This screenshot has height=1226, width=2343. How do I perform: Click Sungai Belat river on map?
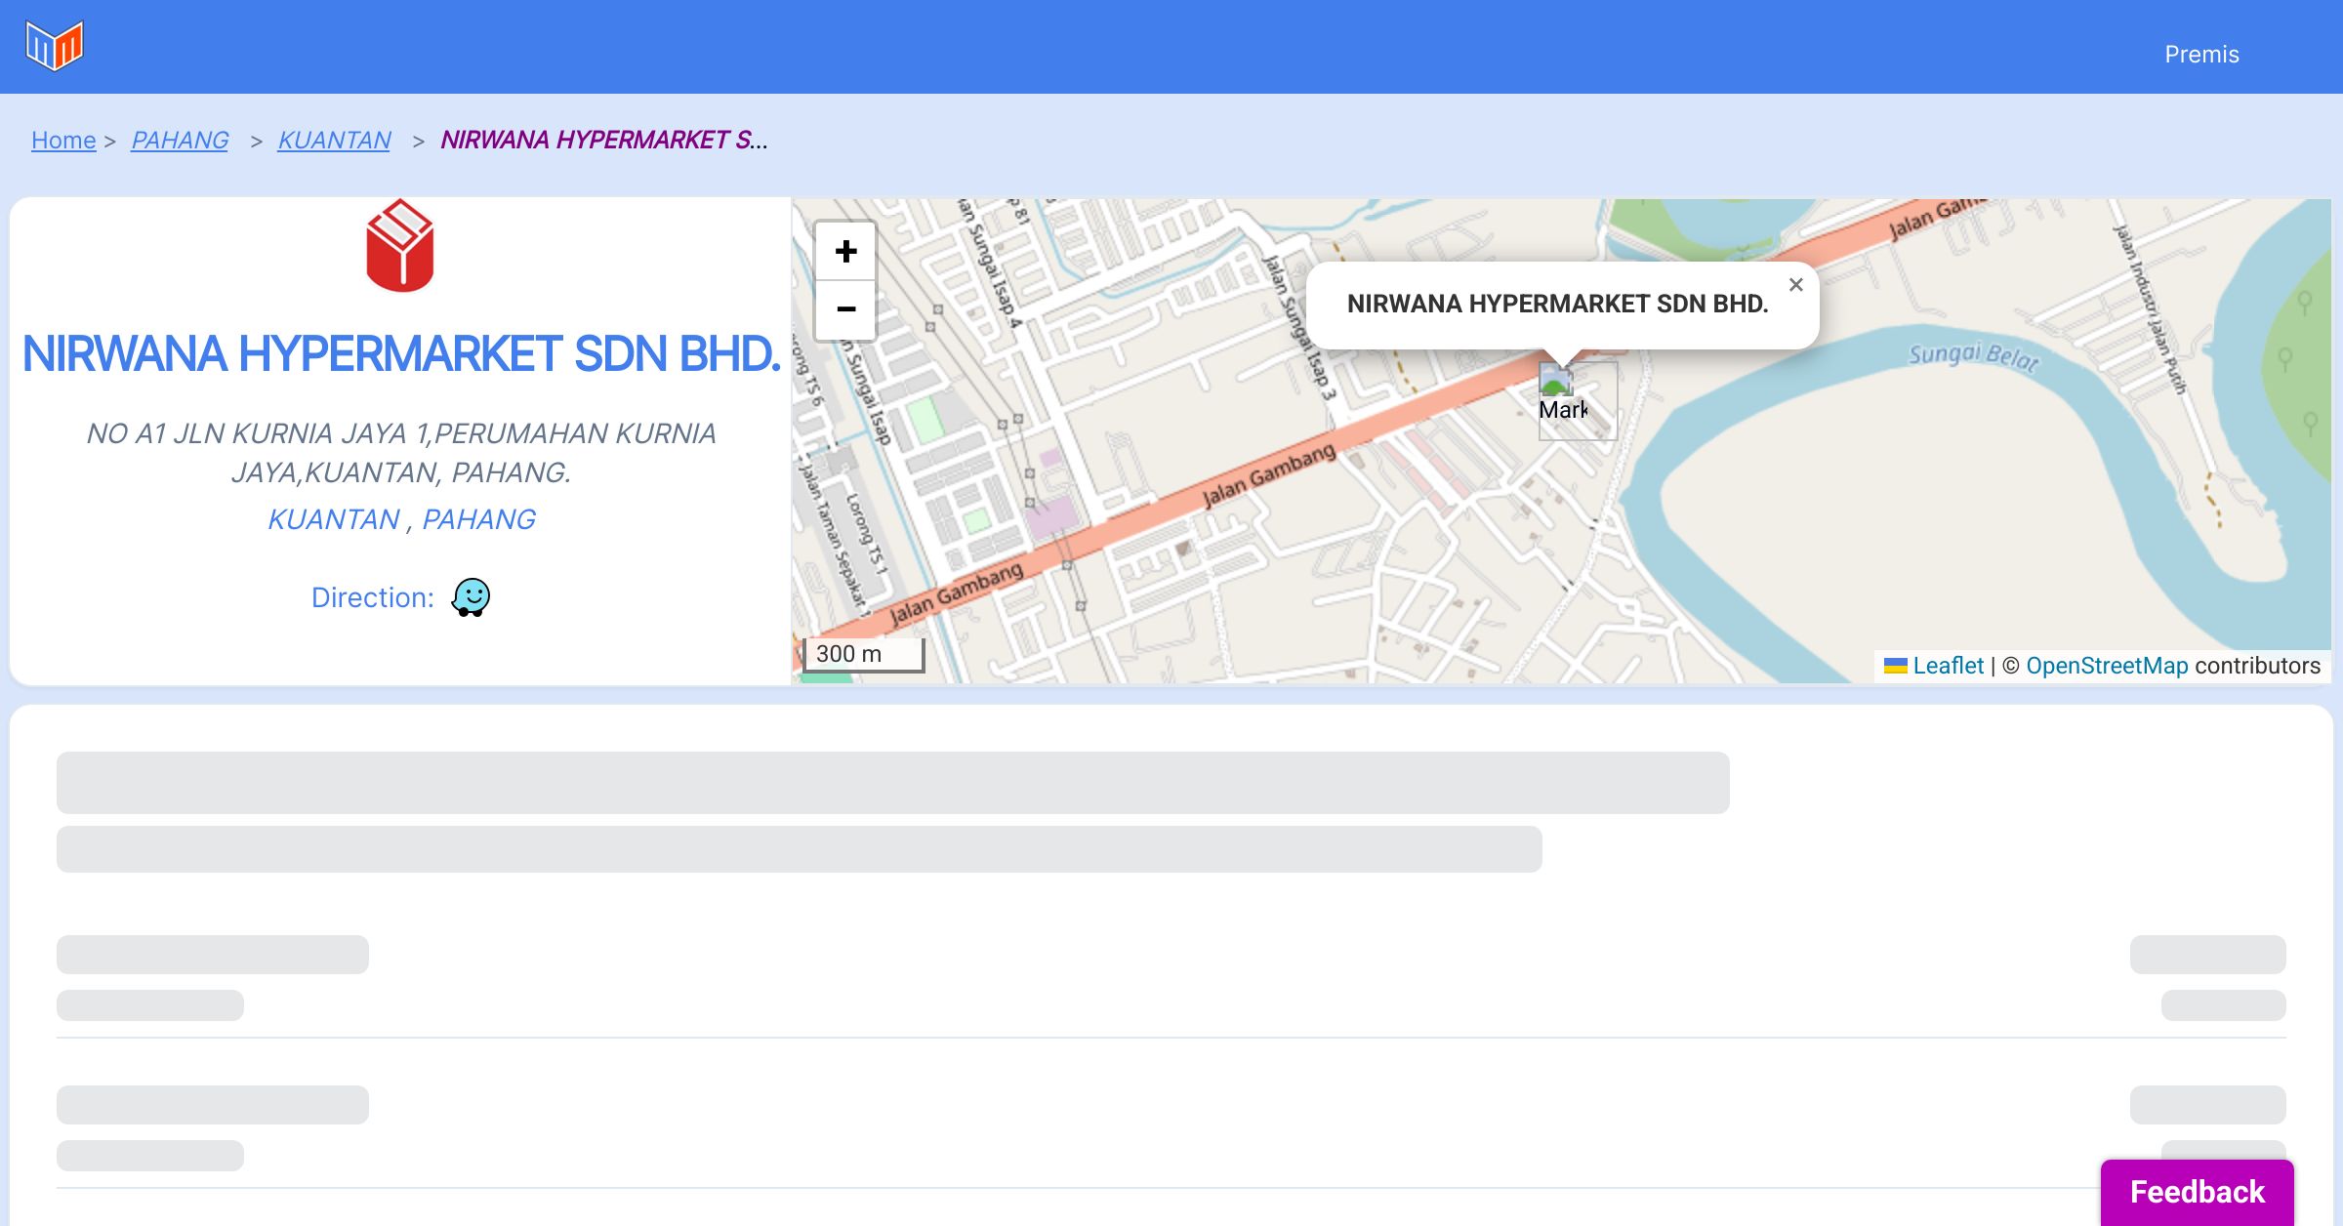(x=1972, y=357)
